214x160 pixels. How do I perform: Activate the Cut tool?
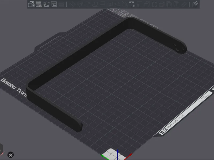click(x=102, y=4)
